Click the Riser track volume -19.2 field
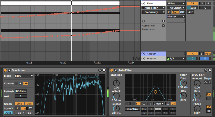 coord(192,8)
